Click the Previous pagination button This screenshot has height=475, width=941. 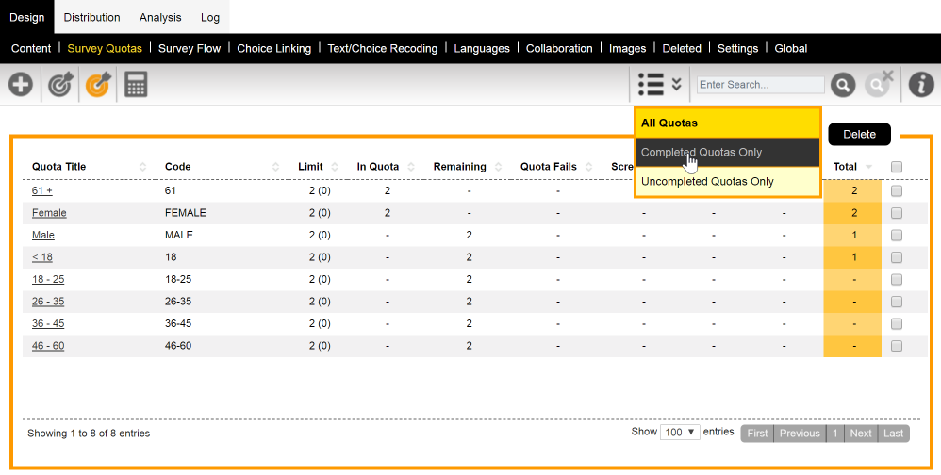click(800, 433)
